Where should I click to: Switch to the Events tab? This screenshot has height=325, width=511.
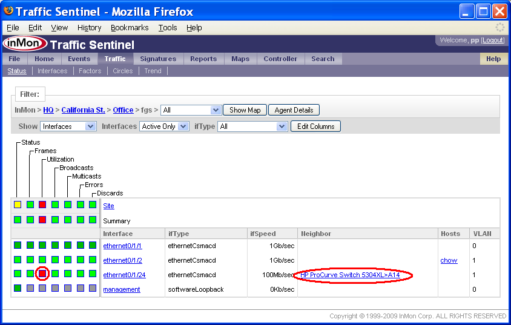coord(79,59)
